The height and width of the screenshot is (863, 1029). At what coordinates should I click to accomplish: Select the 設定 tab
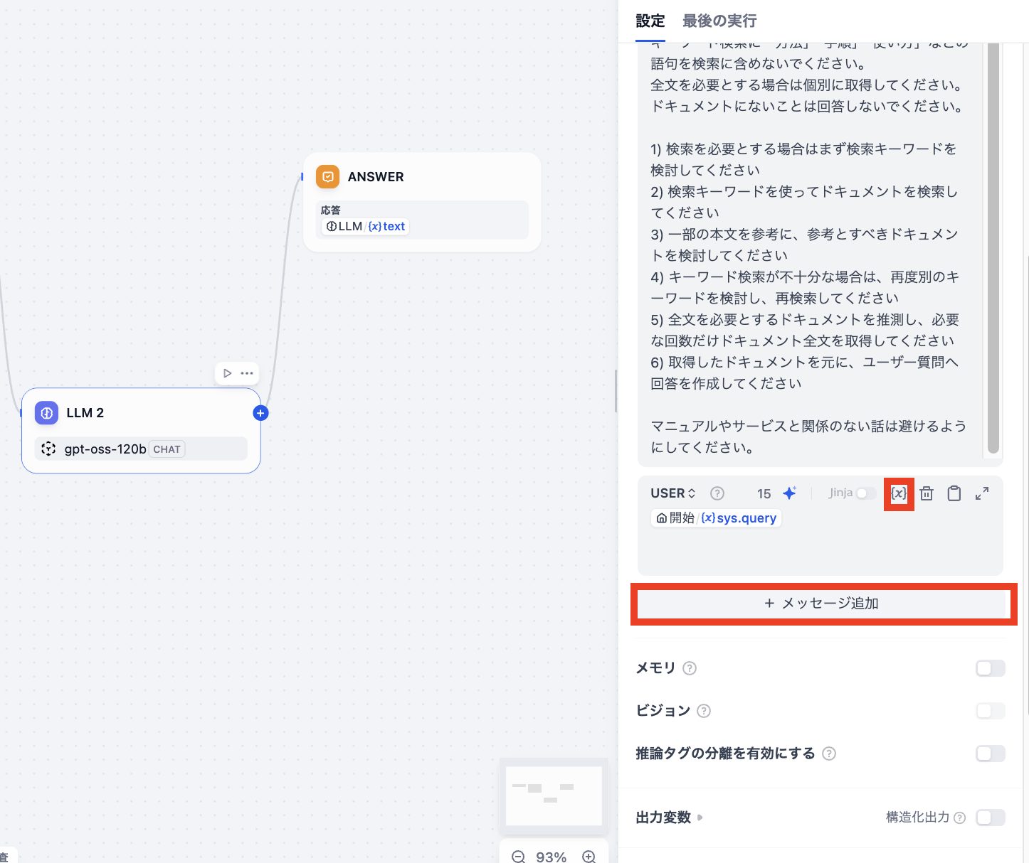650,21
